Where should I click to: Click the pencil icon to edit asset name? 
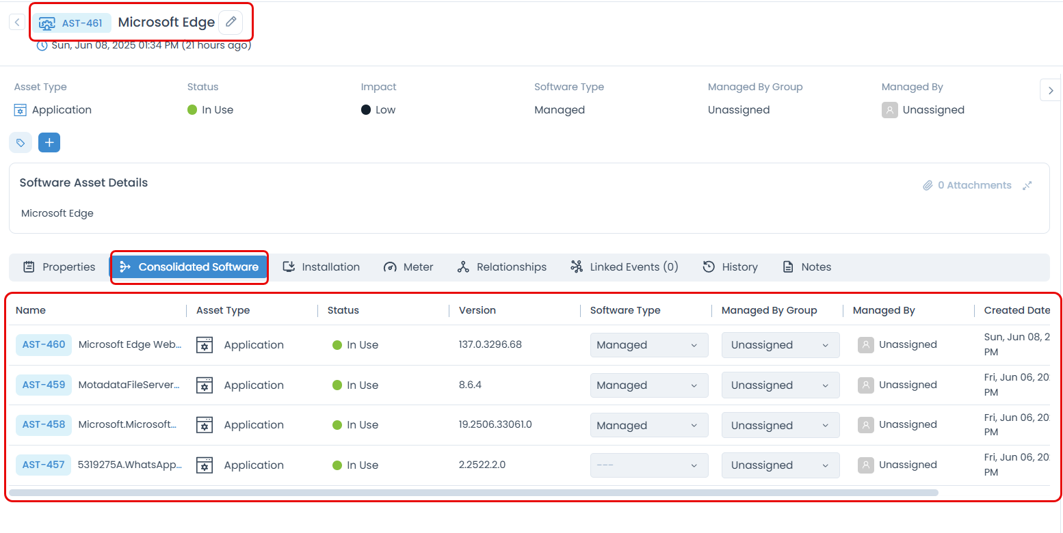(231, 22)
